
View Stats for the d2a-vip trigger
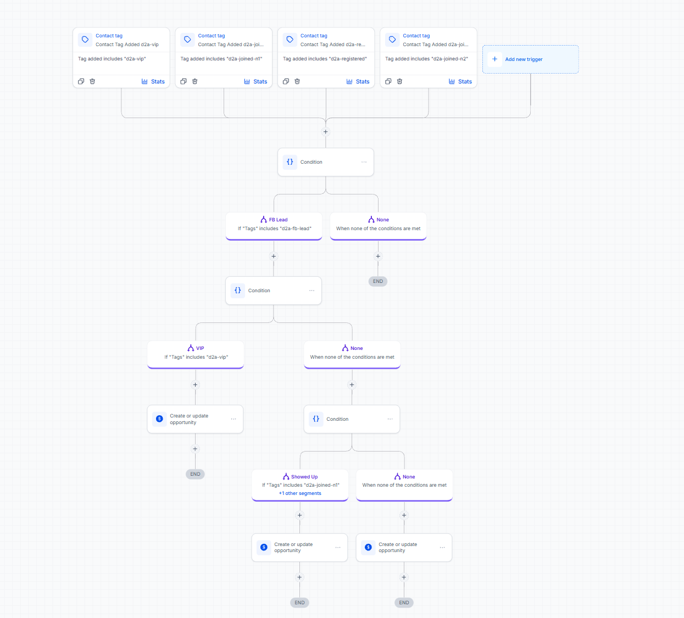(x=153, y=81)
